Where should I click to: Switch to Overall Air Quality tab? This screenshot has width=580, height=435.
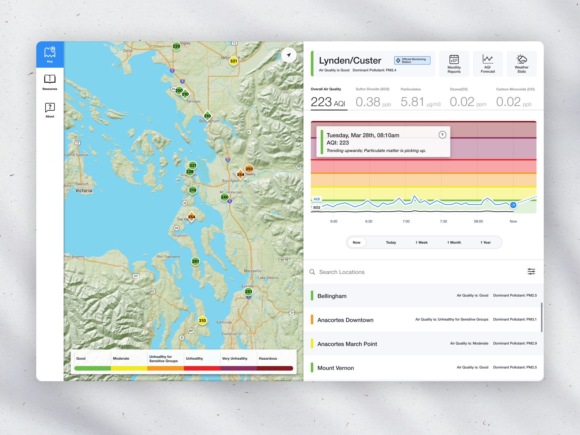point(329,98)
